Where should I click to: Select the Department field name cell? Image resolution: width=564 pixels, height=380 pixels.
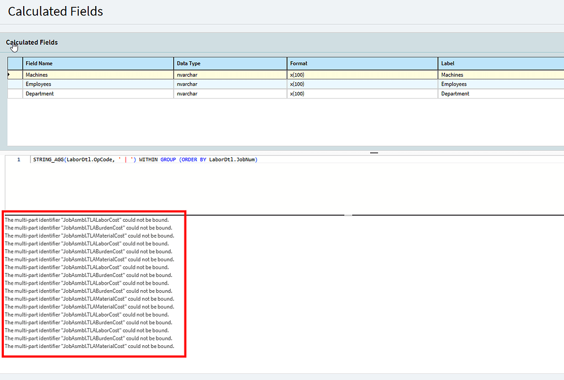pos(98,93)
